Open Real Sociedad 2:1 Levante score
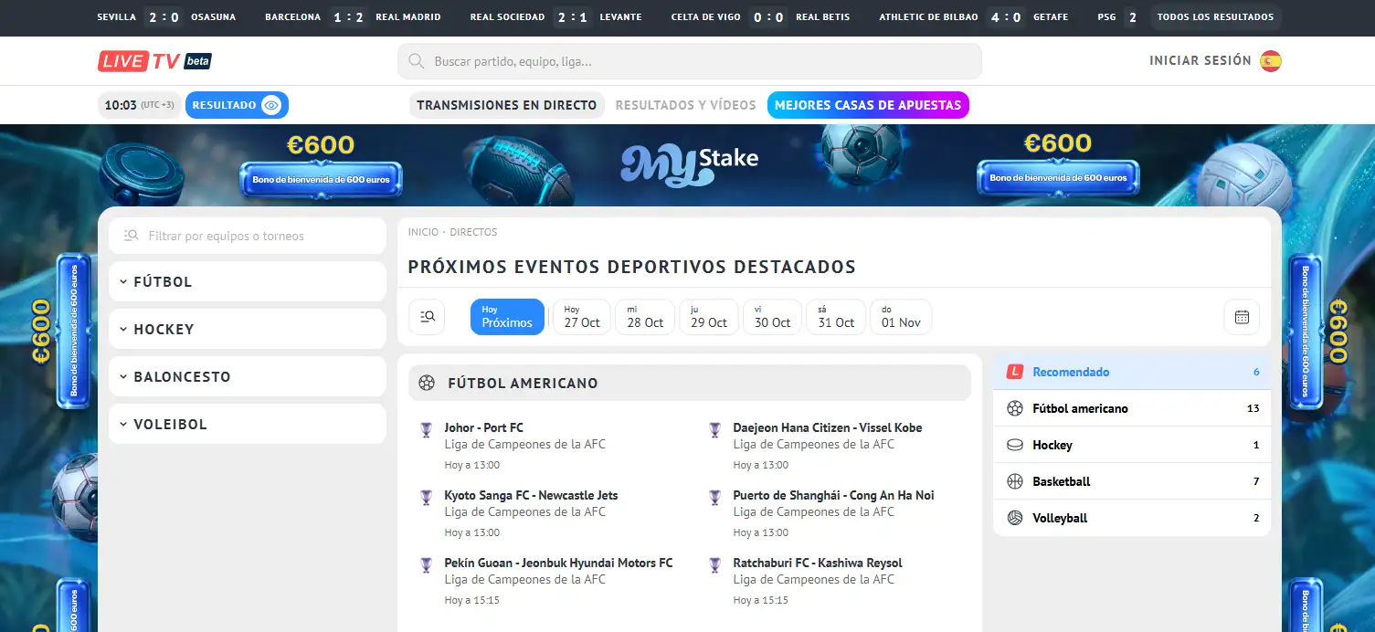This screenshot has width=1375, height=632. pyautogui.click(x=555, y=17)
